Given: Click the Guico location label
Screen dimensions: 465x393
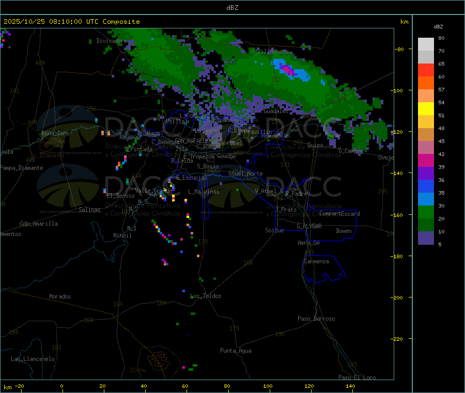Looking at the screenshot, I should [315, 145].
